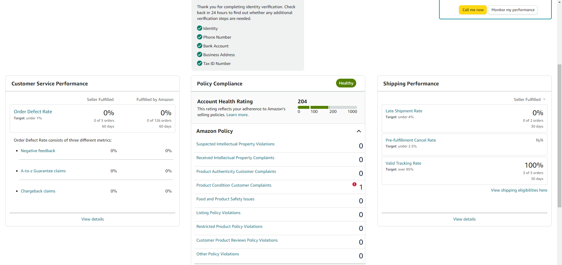Screen dimensions: 562x265
Task: Click the checkmark icon beside Phone Number
Action: click(x=200, y=37)
